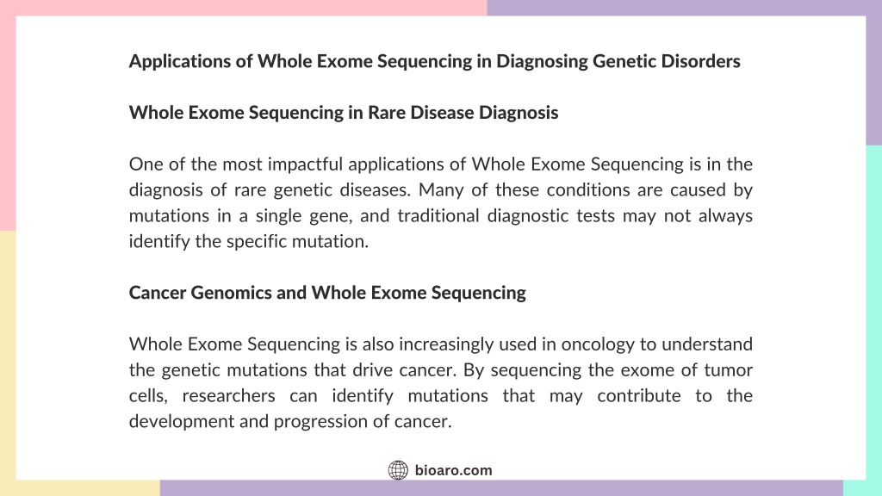Click the Rare Disease Diagnosis heading

pos(343,113)
